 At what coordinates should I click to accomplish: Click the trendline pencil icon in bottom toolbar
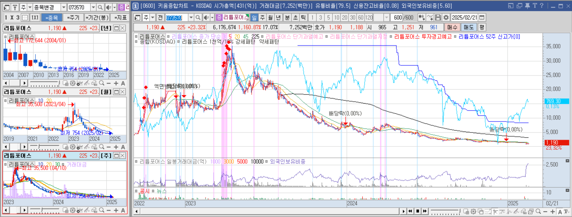tap(517, 211)
